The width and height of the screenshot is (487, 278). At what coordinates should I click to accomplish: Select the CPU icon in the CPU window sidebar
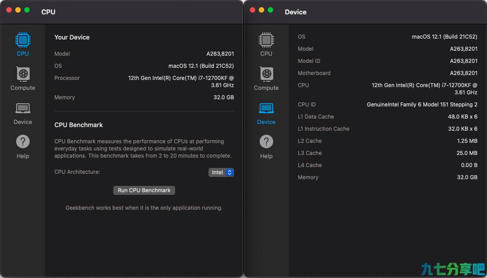click(x=22, y=40)
